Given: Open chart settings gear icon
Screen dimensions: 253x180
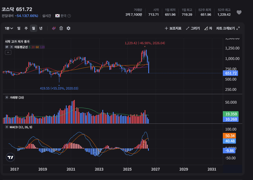Looking at the screenshot, I should click(x=68, y=28).
